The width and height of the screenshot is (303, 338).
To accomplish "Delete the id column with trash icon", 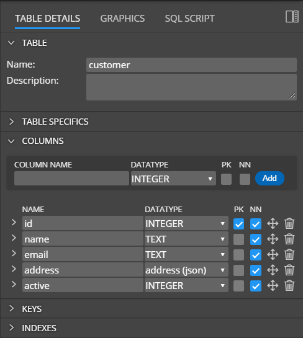I will pos(289,223).
